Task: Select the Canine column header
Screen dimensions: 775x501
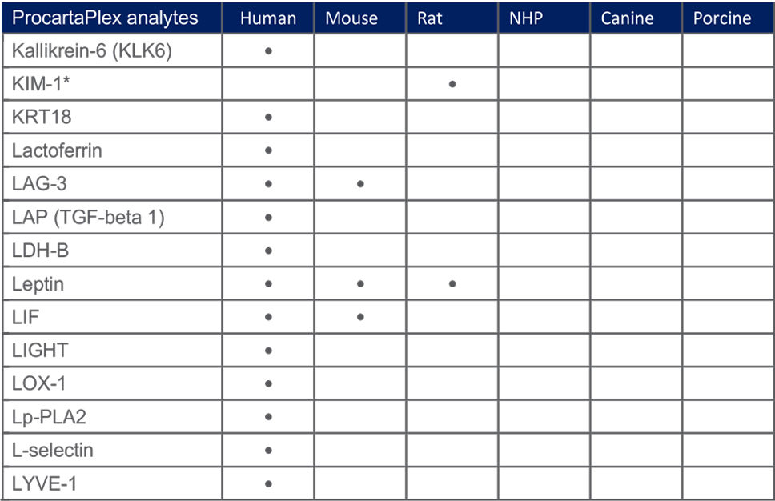Action: [627, 18]
